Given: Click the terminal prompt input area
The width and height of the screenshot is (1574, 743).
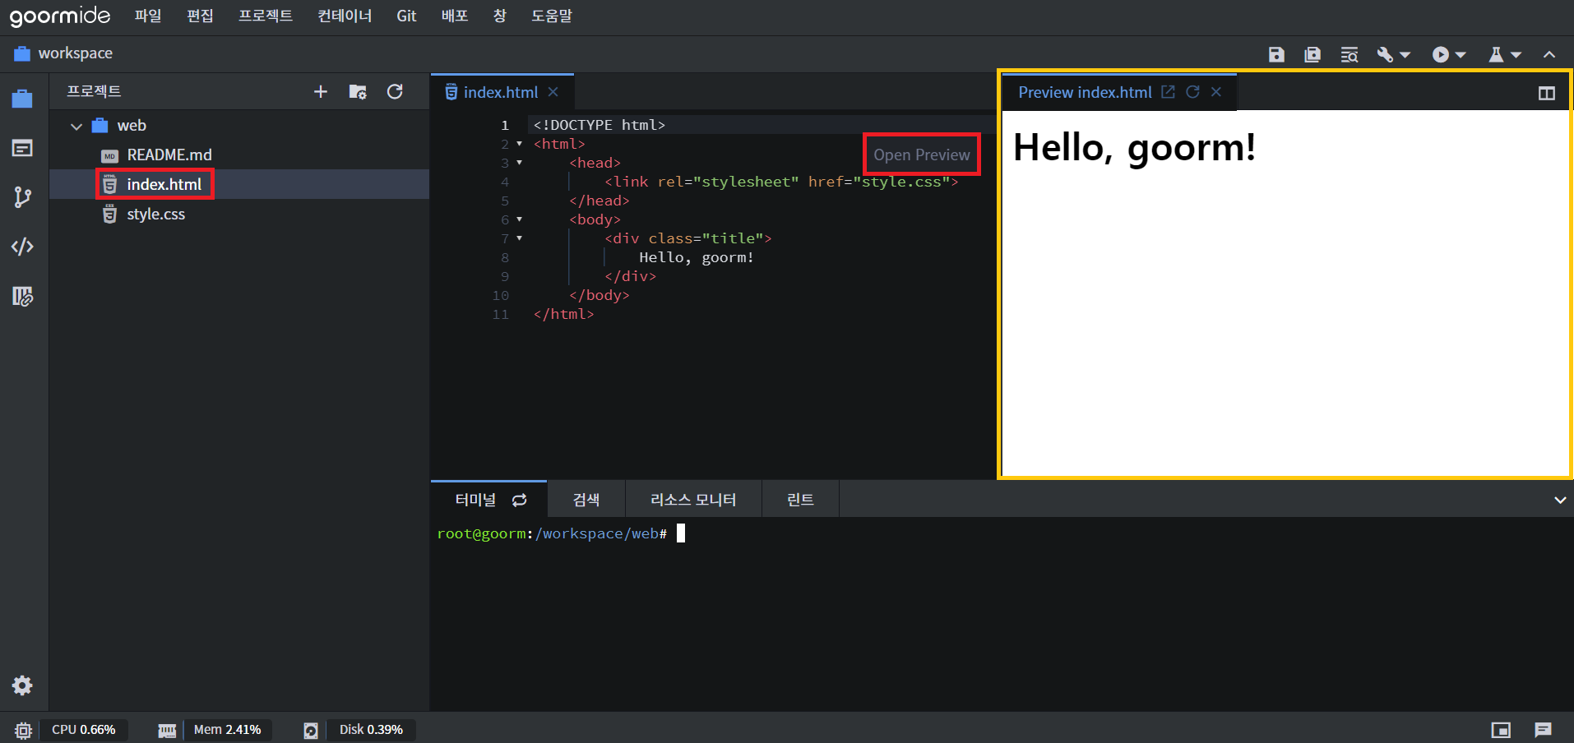Looking at the screenshot, I should [x=681, y=533].
